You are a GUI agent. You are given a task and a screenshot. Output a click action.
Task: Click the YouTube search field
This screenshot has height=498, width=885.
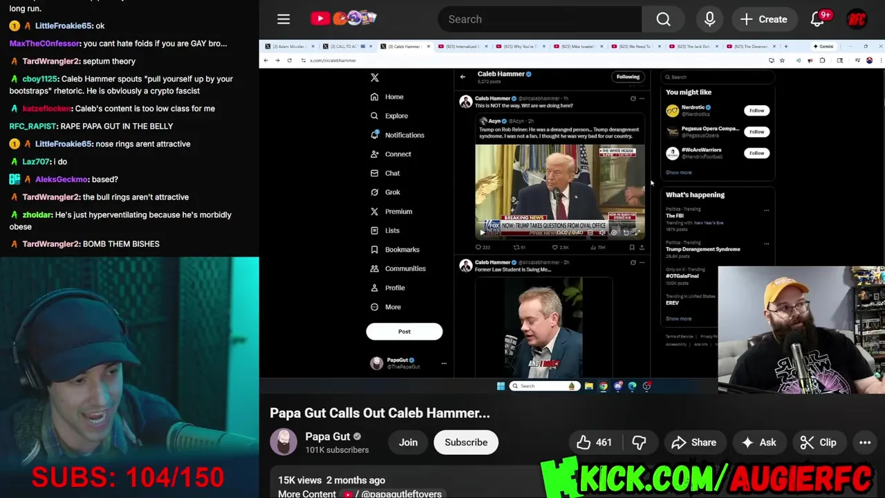point(539,19)
